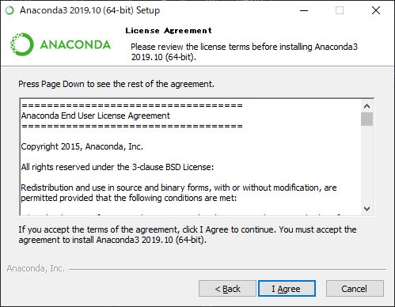Click the Anaconda3 2019.10 Setup window title
395x307 pixels.
(90, 10)
